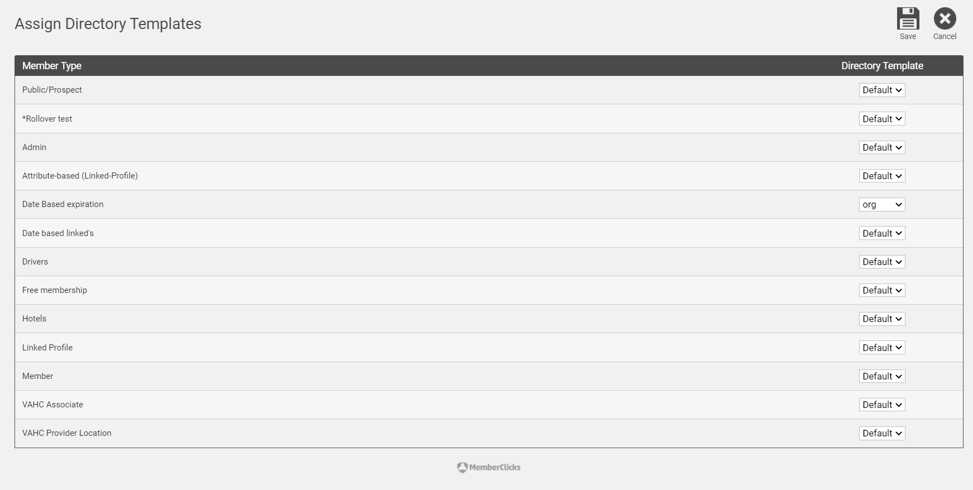Viewport: 973px width, 490px height.
Task: Click the Save floppy disk icon
Action: pos(908,18)
